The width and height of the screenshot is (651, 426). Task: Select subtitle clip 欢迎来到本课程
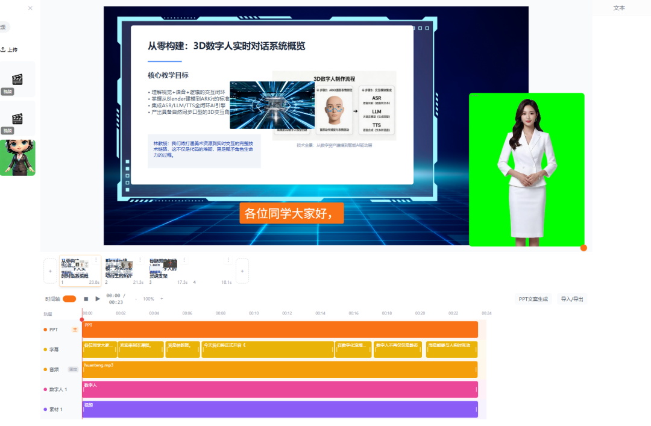pos(140,349)
